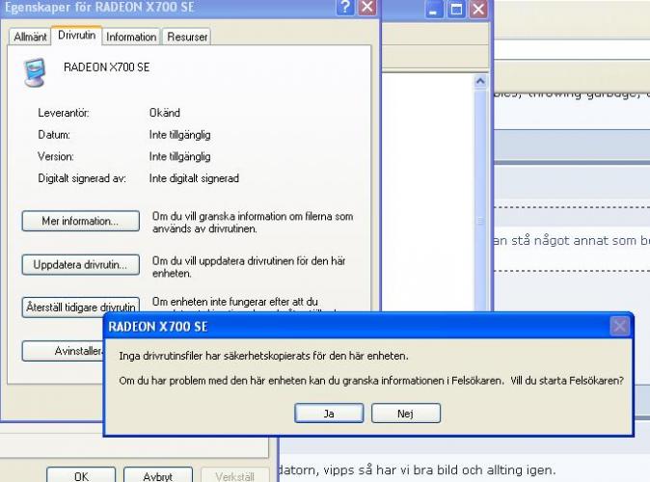Go to the Resurser tab
Viewport: 650px width, 482px height.
coord(186,37)
